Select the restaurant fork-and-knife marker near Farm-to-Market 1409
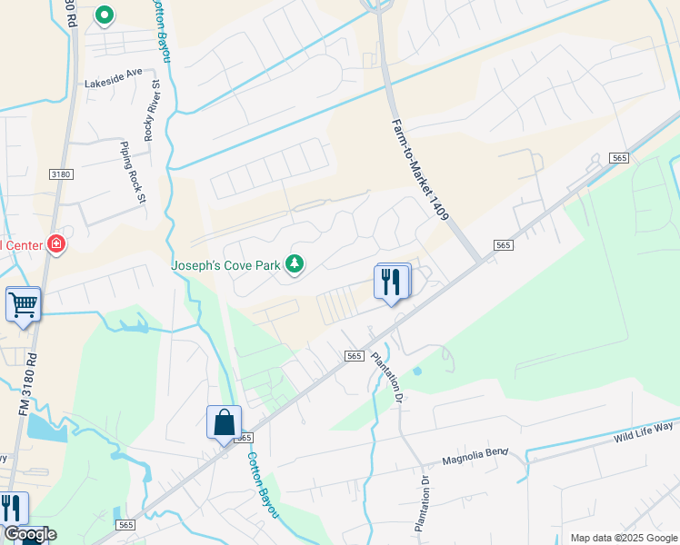 (x=392, y=284)
